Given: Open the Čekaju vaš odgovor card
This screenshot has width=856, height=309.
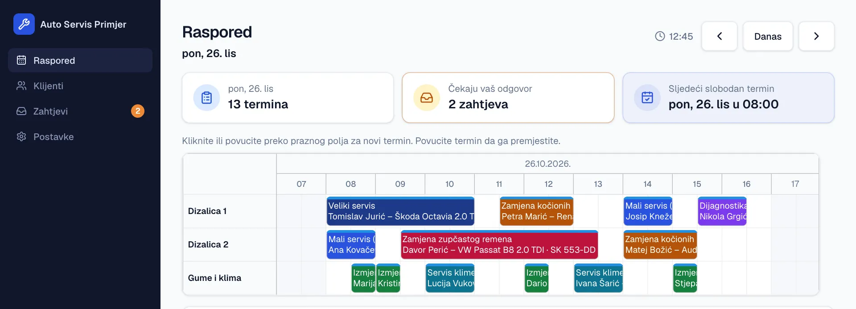Looking at the screenshot, I should 508,98.
